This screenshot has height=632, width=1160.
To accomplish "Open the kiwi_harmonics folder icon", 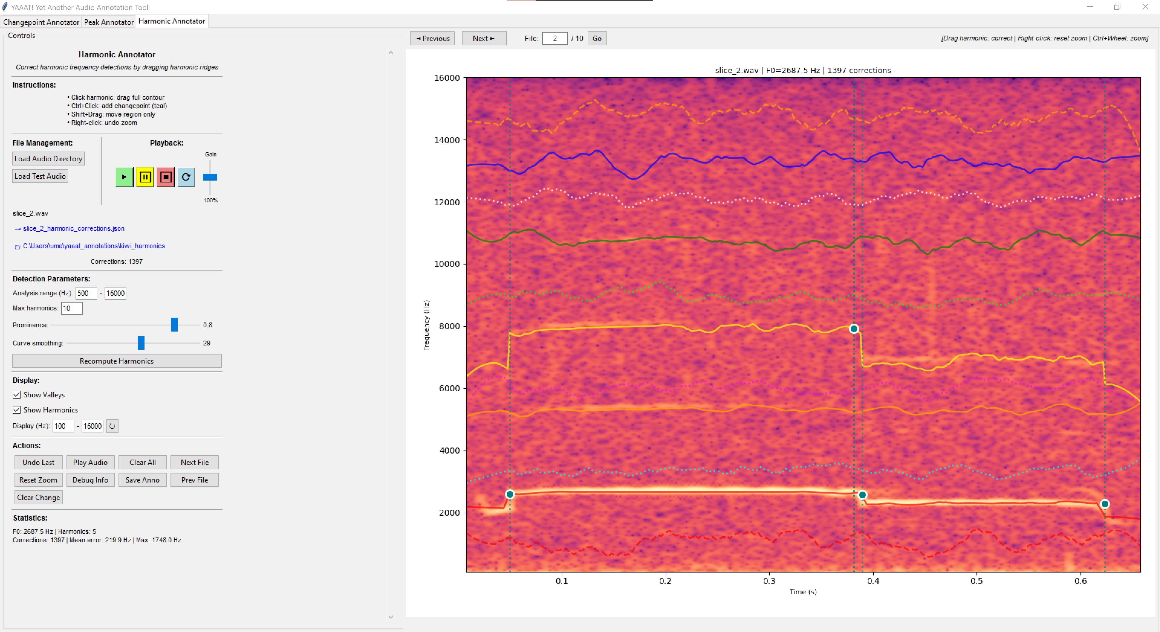I will coord(18,246).
